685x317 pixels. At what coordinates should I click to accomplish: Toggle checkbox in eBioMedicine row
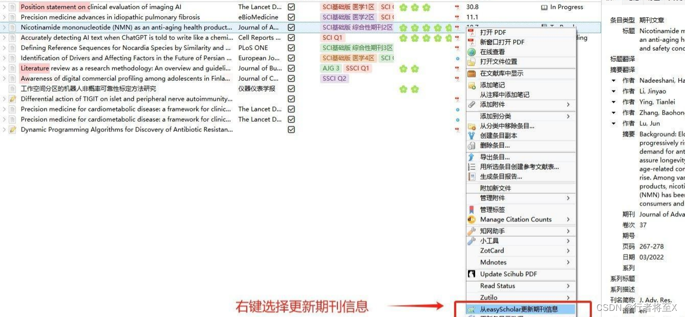pos(291,17)
